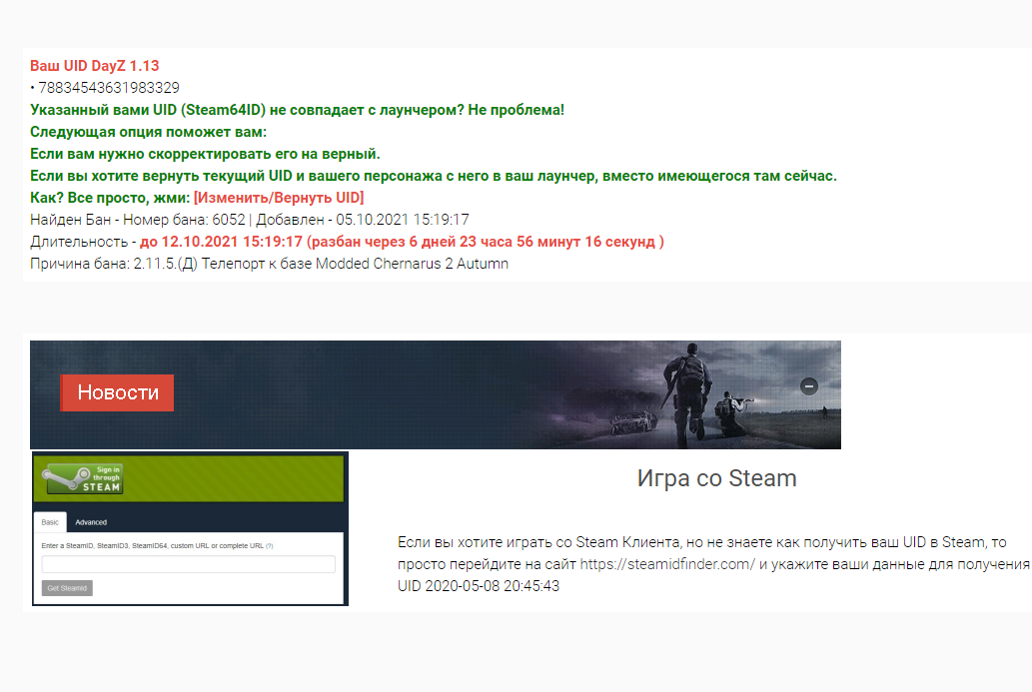Screen dimensions: 1032x692
Task: Switch to the Basic tab
Action: click(x=50, y=522)
